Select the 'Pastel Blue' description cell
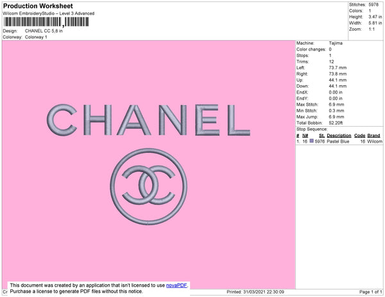The width and height of the screenshot is (385, 297). pos(338,141)
